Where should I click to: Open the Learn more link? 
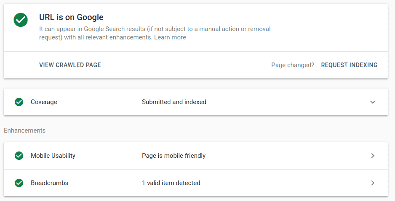coord(170,37)
